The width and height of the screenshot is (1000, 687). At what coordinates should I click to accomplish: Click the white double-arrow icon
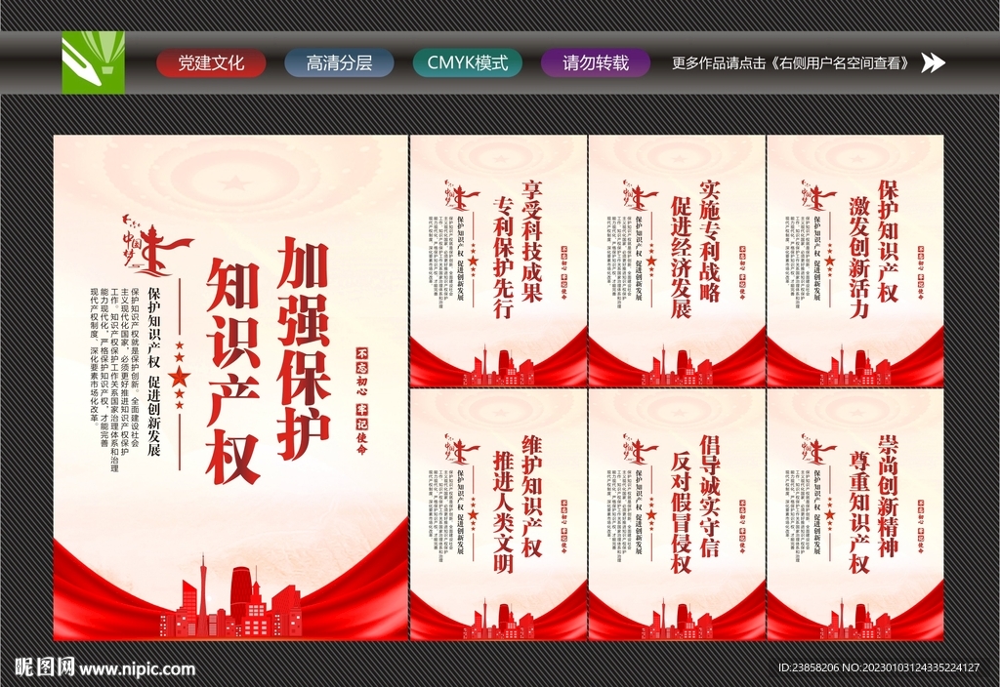coord(933,62)
